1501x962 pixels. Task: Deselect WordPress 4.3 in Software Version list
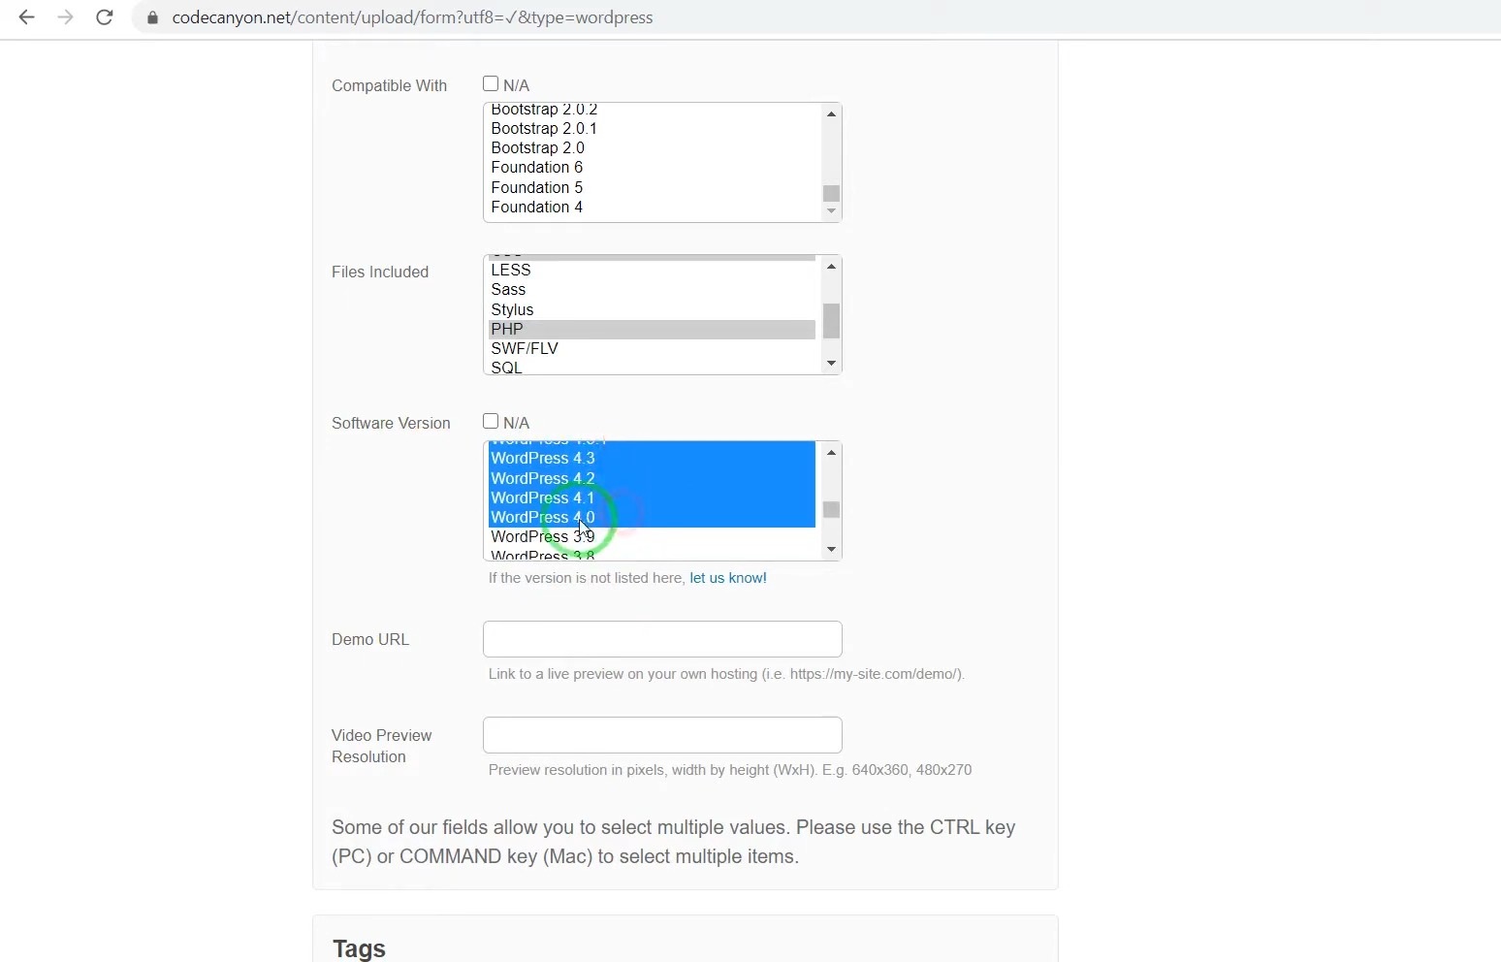point(543,458)
